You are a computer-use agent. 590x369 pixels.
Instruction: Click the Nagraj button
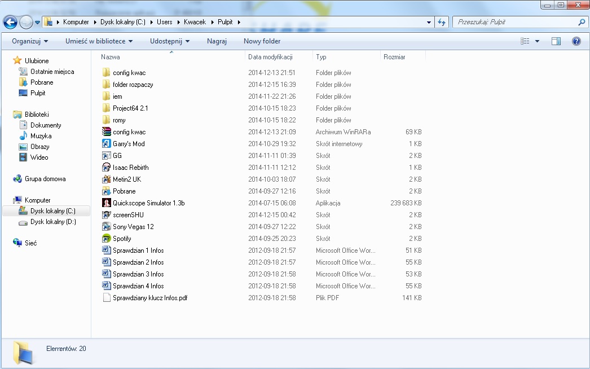click(x=217, y=41)
